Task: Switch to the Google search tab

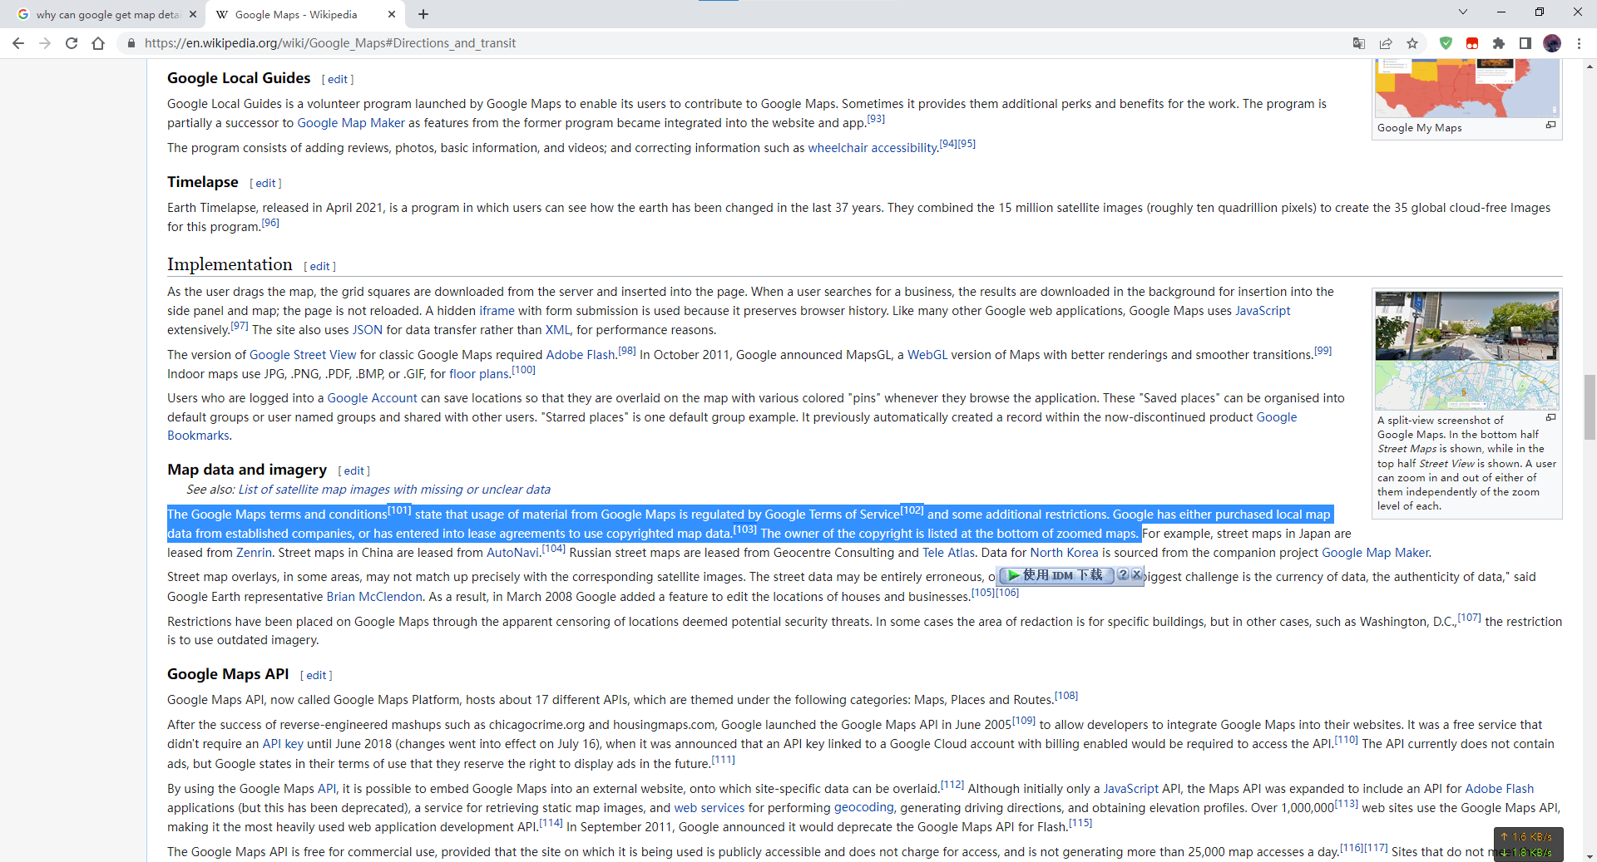Action: click(x=108, y=14)
